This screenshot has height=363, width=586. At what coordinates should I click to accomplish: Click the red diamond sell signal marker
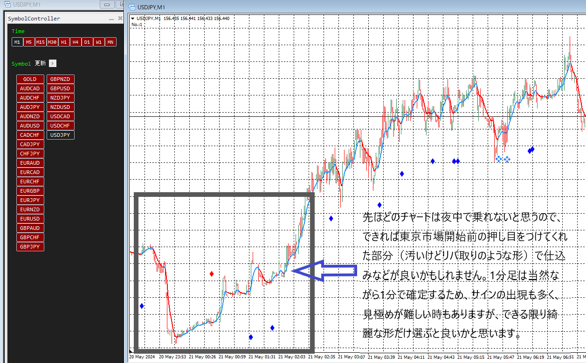(212, 274)
